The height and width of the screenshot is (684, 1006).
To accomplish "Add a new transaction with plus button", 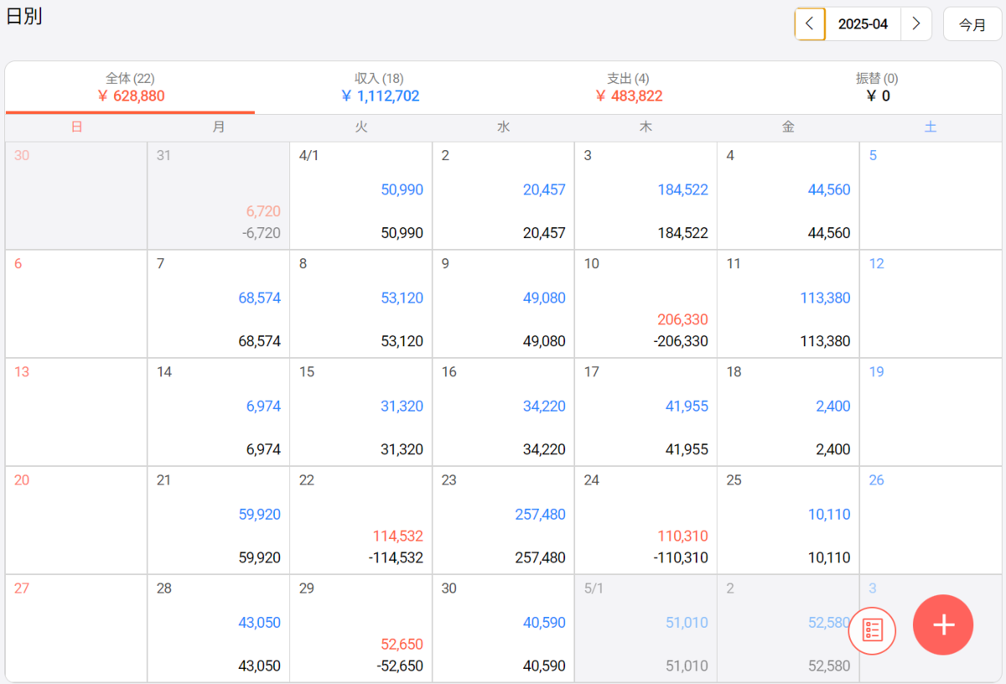I will click(x=943, y=624).
